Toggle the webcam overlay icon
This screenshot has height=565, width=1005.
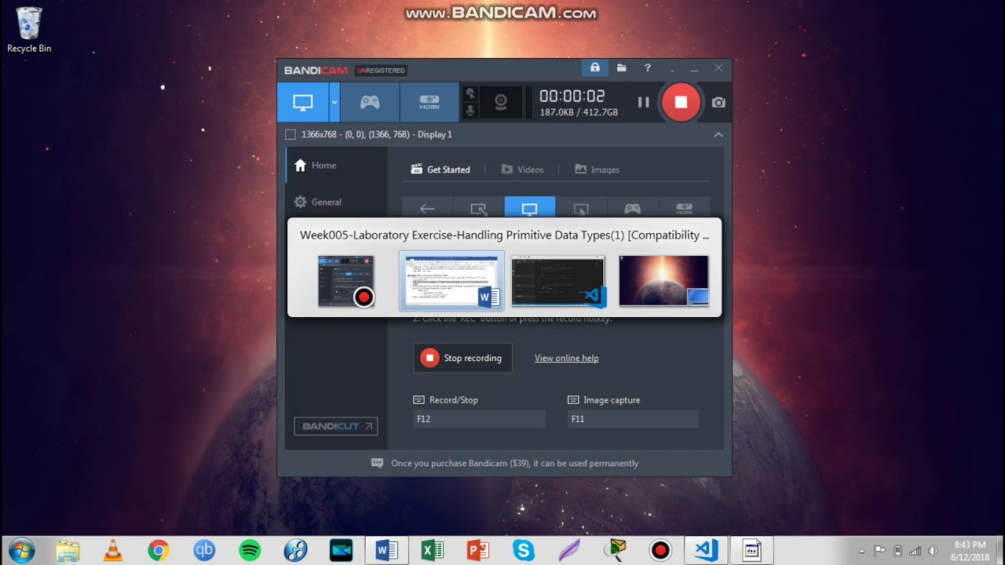(500, 102)
